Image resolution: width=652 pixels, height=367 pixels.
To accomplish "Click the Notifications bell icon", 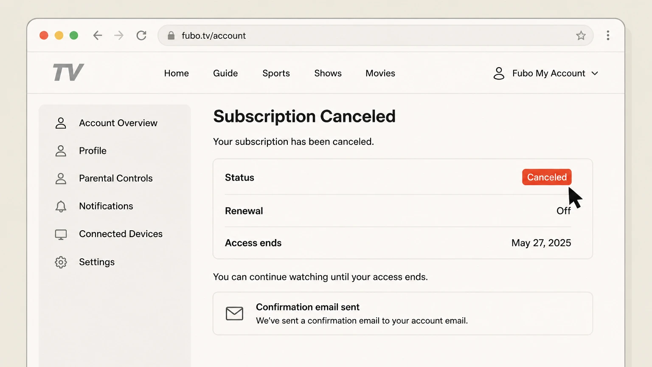I will pos(61,206).
